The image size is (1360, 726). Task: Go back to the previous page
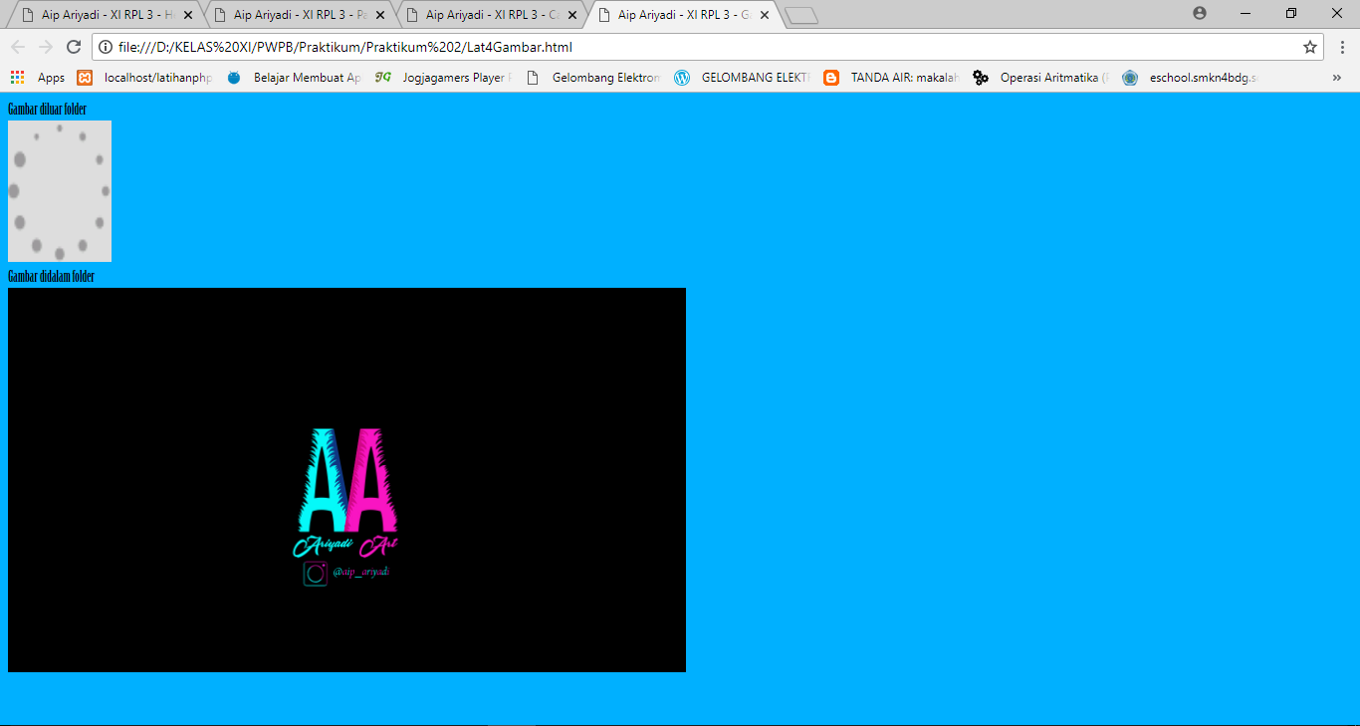(x=18, y=47)
